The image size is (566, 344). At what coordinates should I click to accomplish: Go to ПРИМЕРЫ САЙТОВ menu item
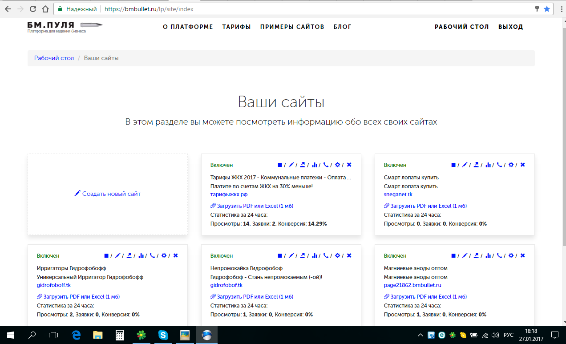292,27
